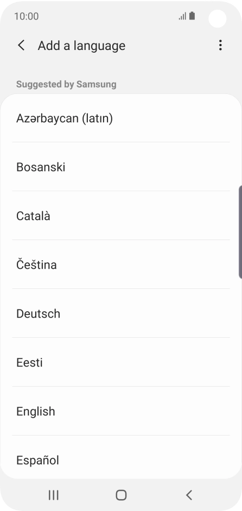Select Azərbaycan (latın) language
The height and width of the screenshot is (511, 242).
121,118
